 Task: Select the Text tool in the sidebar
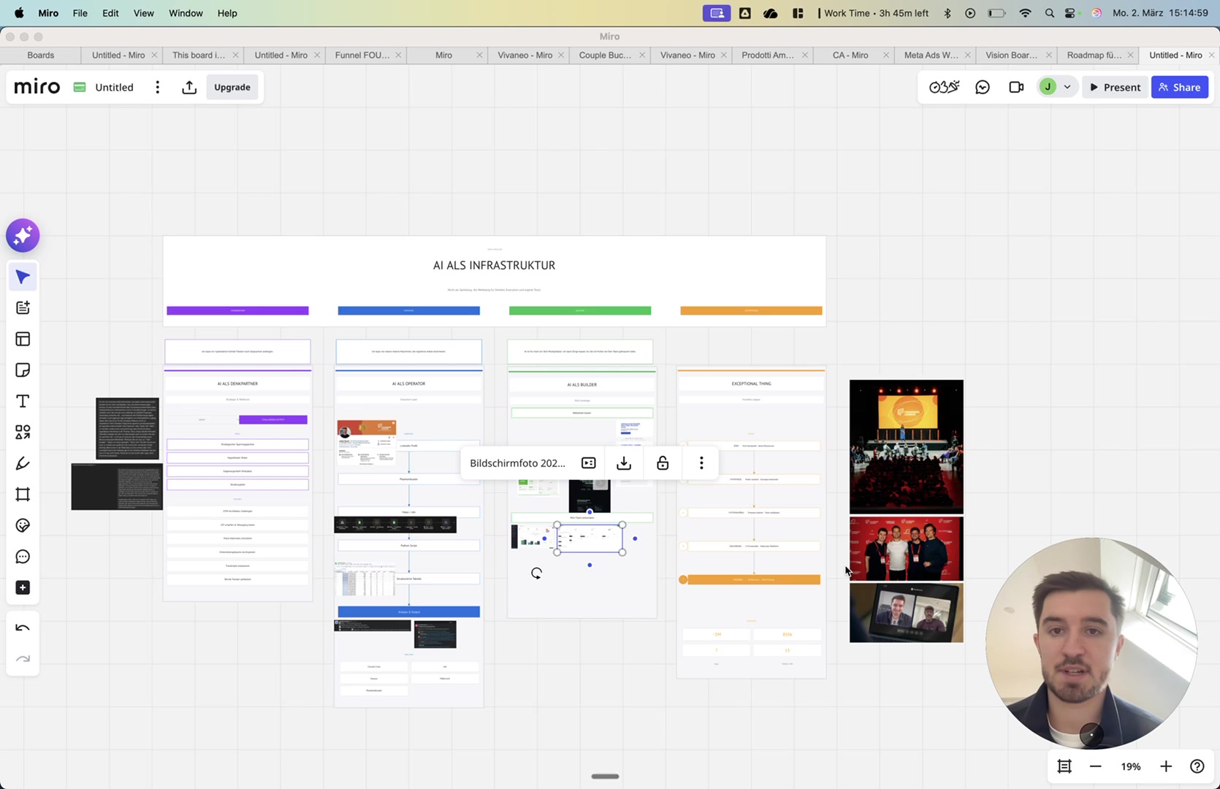[23, 402]
